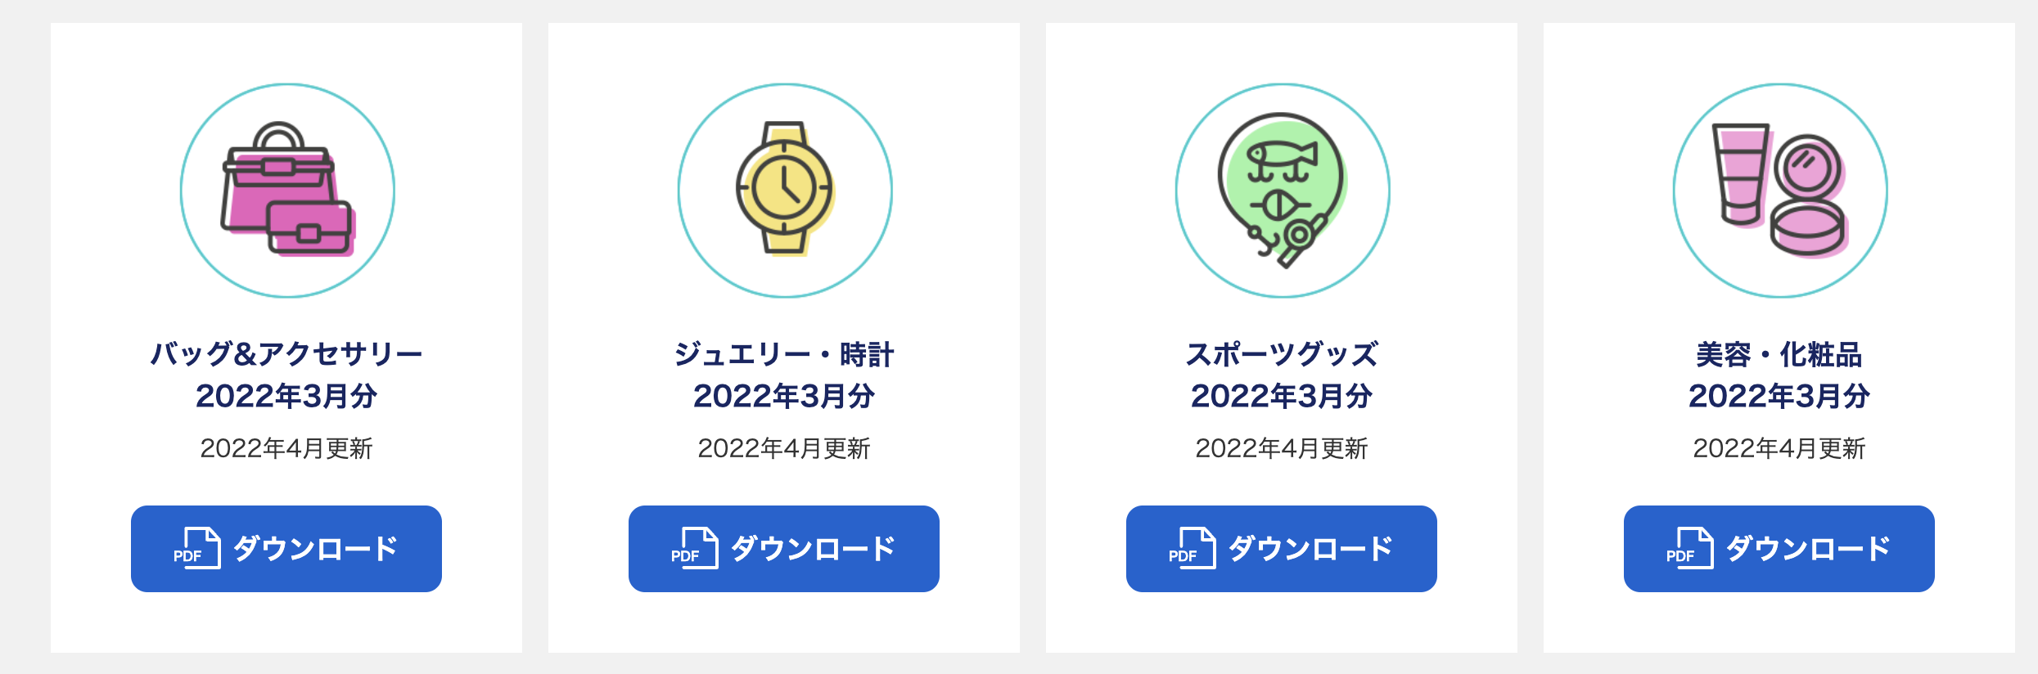Click the pink cosmetics tube and compact icon
This screenshot has width=2038, height=674.
coord(1780,191)
